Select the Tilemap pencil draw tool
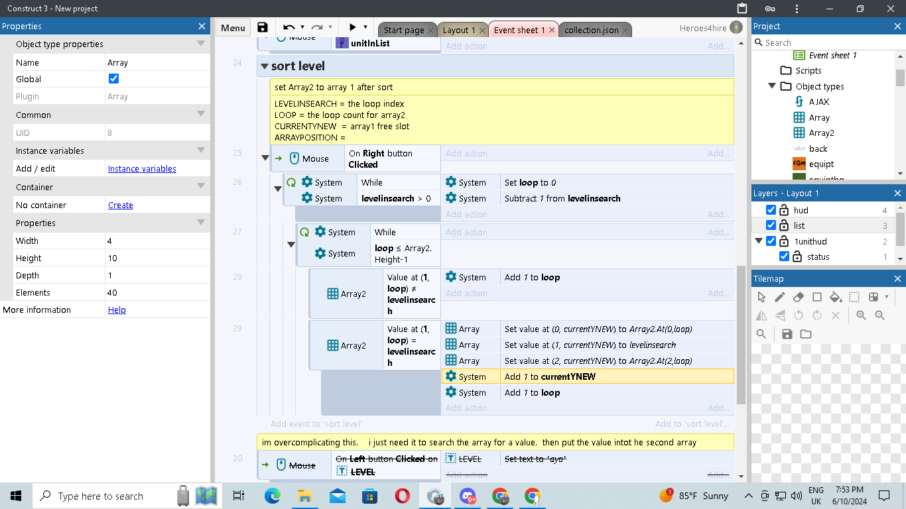Screen dimensions: 906x509 [780, 297]
